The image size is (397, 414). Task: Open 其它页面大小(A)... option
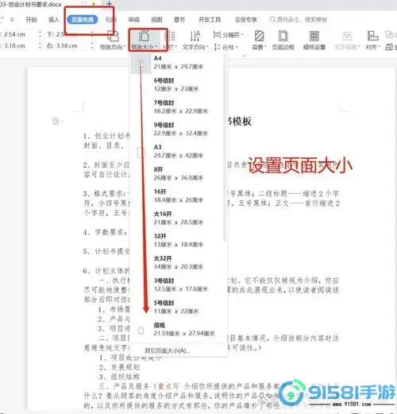tap(168, 350)
